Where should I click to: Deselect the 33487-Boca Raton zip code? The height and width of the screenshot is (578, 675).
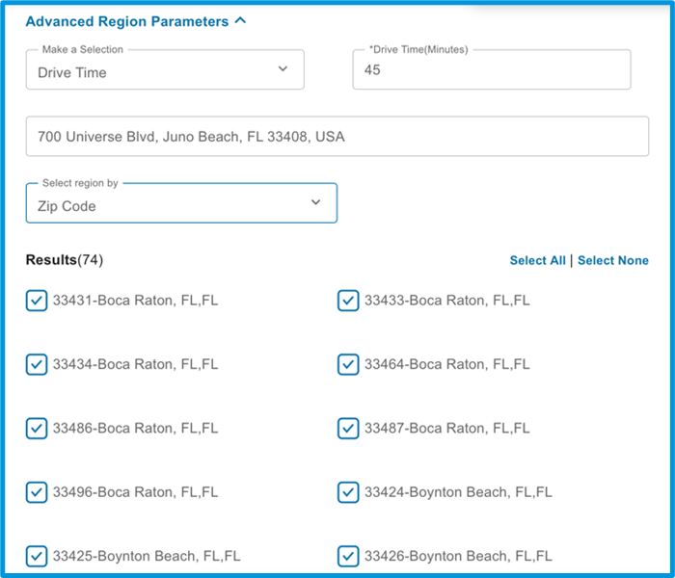click(348, 429)
